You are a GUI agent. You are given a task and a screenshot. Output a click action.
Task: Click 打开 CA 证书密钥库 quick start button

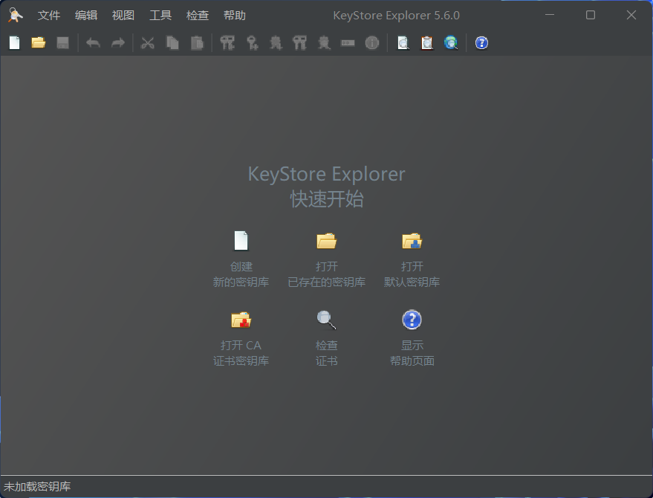pyautogui.click(x=241, y=320)
